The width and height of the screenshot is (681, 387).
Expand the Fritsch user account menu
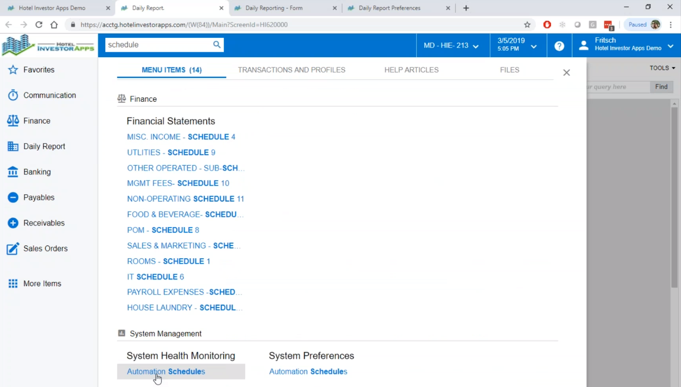tap(627, 46)
